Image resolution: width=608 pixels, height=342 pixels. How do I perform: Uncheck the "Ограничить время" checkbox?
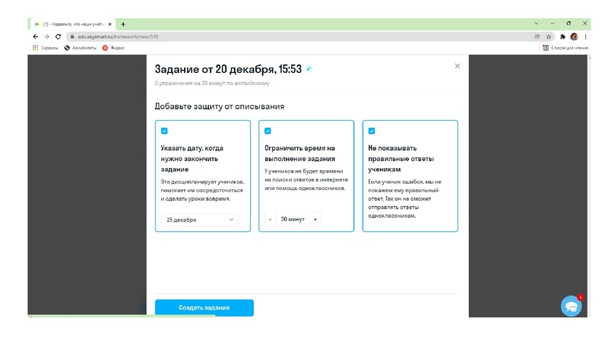click(x=268, y=131)
